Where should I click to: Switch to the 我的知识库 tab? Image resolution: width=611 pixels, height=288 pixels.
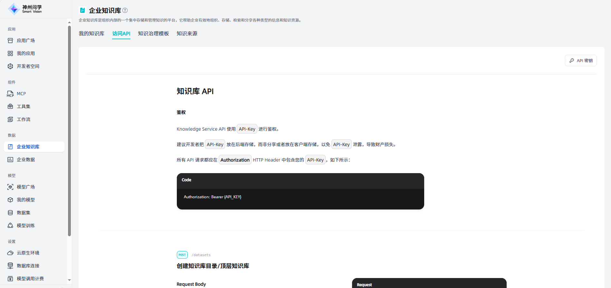click(x=91, y=33)
